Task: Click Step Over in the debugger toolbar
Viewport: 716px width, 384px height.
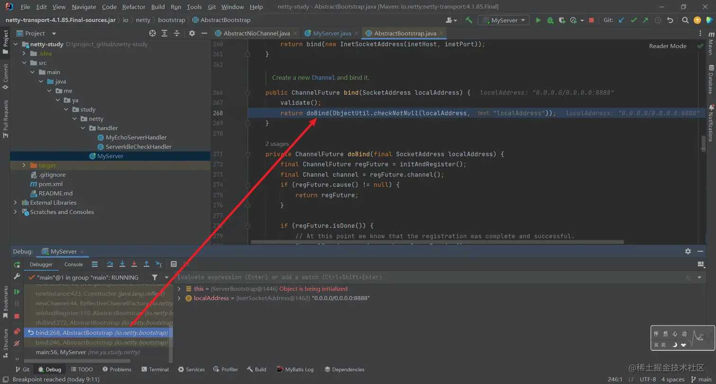Action: point(110,264)
